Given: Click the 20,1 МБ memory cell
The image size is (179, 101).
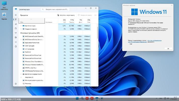Looking at the screenshot, I should pyautogui.click(x=71, y=65).
